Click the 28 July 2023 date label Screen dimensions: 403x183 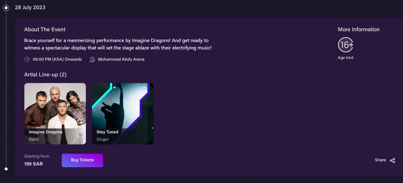pos(30,7)
